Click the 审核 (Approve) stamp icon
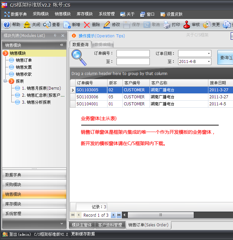The image size is (233, 240). 187,25
